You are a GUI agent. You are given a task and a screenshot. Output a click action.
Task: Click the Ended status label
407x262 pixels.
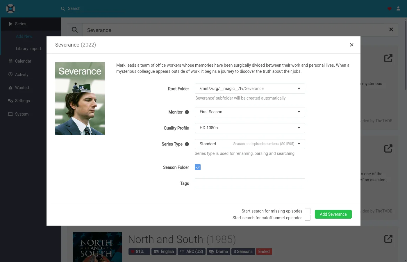coord(264,252)
